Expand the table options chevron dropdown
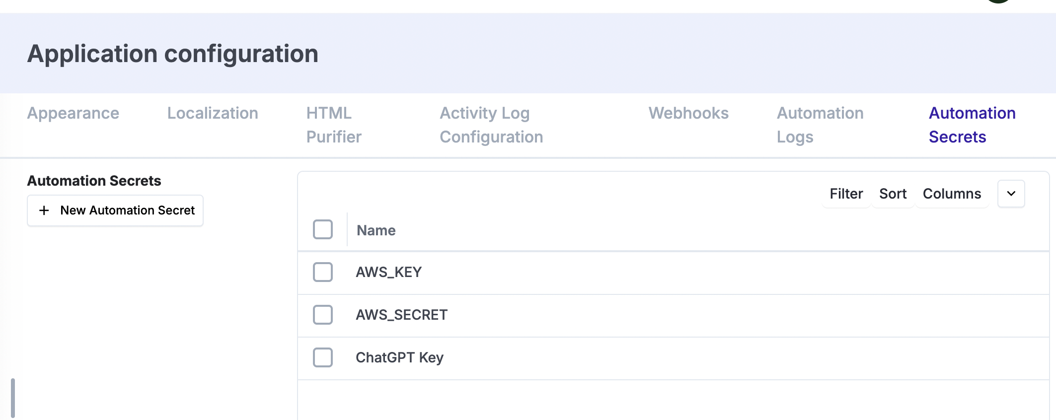The width and height of the screenshot is (1056, 420). 1011,194
